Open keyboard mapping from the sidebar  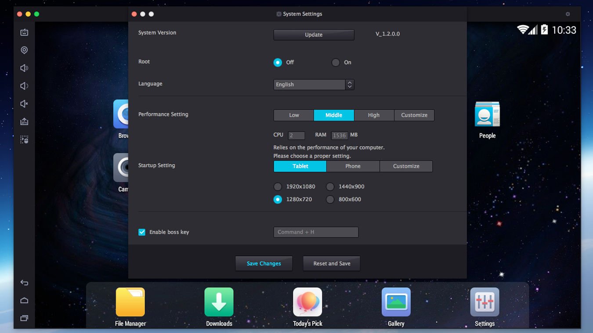24,32
